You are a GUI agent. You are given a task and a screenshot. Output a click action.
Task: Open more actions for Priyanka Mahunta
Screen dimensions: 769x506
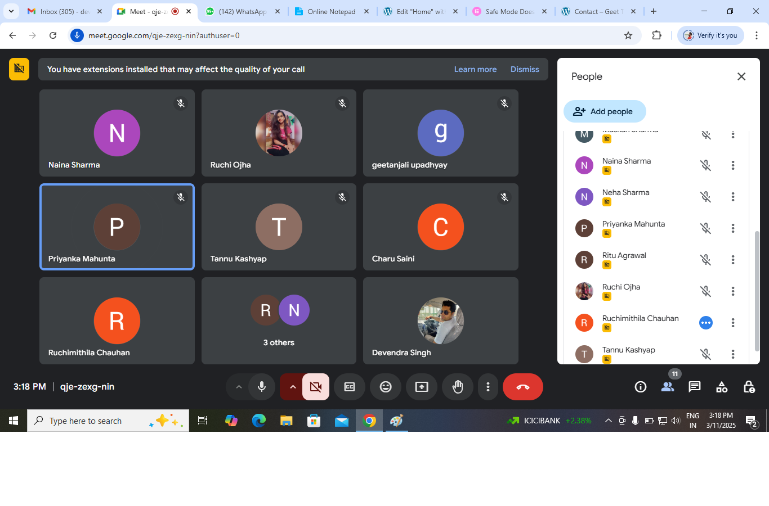pyautogui.click(x=733, y=228)
